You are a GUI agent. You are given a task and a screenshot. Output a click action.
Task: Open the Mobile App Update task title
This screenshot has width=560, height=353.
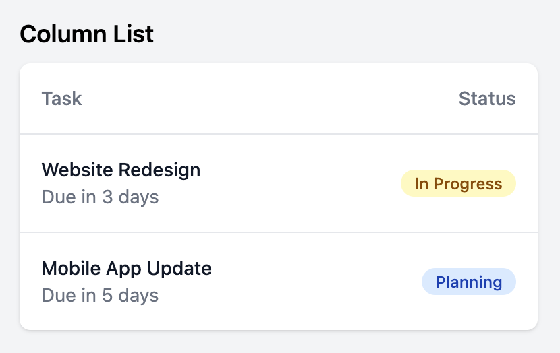pos(126,268)
